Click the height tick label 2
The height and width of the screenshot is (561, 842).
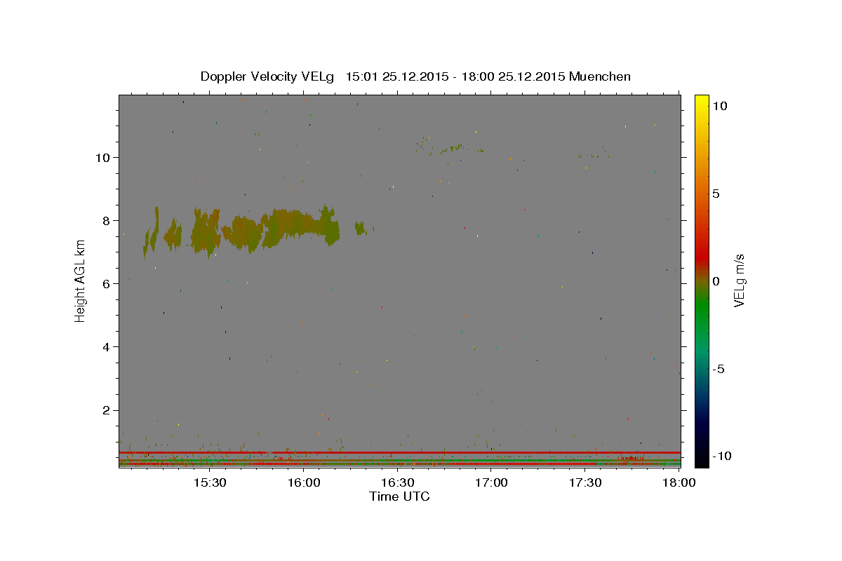pos(107,410)
